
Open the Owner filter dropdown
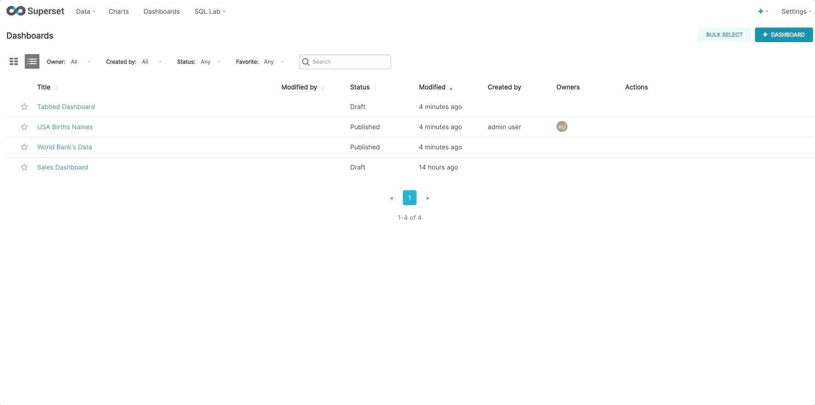[81, 62]
